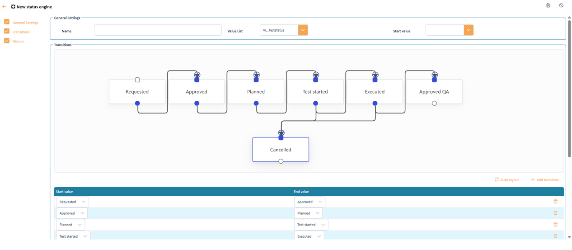
Task: Click the Add transition button
Action: pyautogui.click(x=544, y=179)
